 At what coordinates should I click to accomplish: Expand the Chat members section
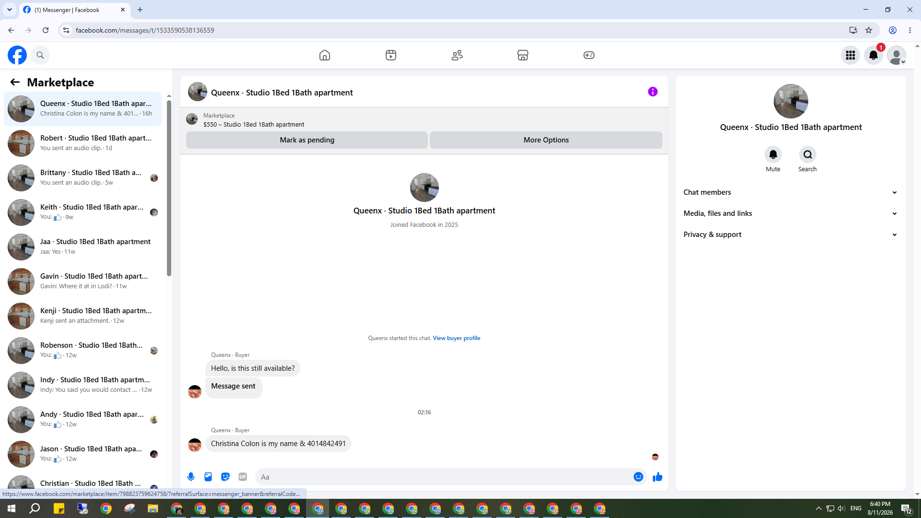[x=791, y=192]
